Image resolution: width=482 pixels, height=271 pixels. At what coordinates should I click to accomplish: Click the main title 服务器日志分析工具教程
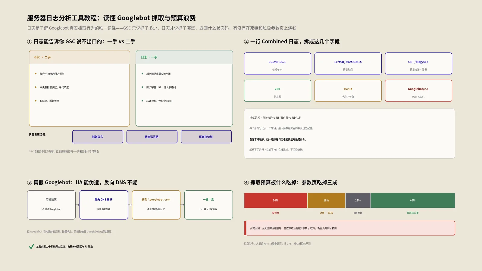click(111, 18)
